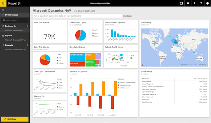Click the search magnifier icon in filter box
Screen dimensions: 211x123
(4, 20)
